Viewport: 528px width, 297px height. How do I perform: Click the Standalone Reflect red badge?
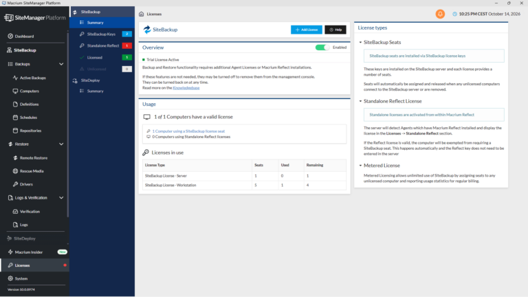click(127, 45)
